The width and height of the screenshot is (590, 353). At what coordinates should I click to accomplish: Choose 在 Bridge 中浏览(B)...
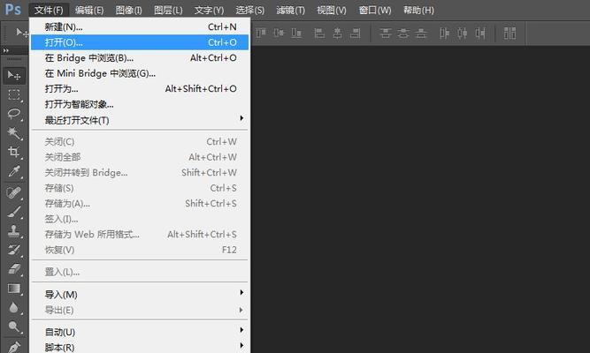click(x=140, y=58)
